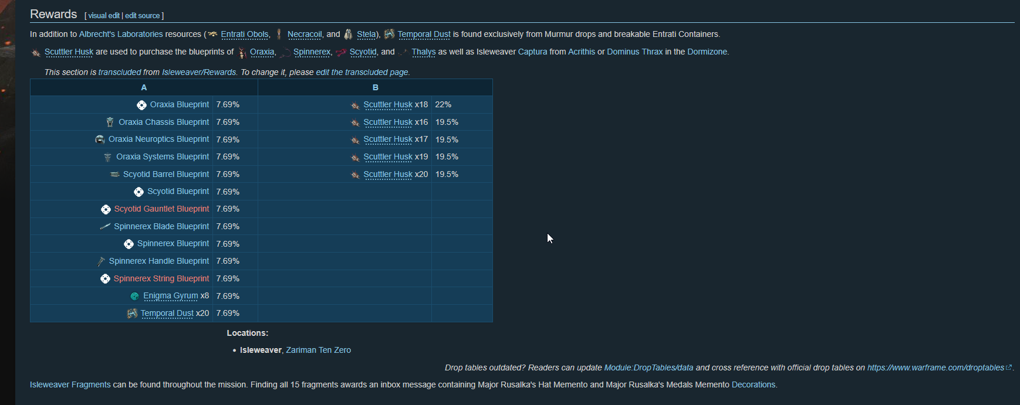1020x405 pixels.
Task: Click the Locations: label below the table
Action: [248, 333]
